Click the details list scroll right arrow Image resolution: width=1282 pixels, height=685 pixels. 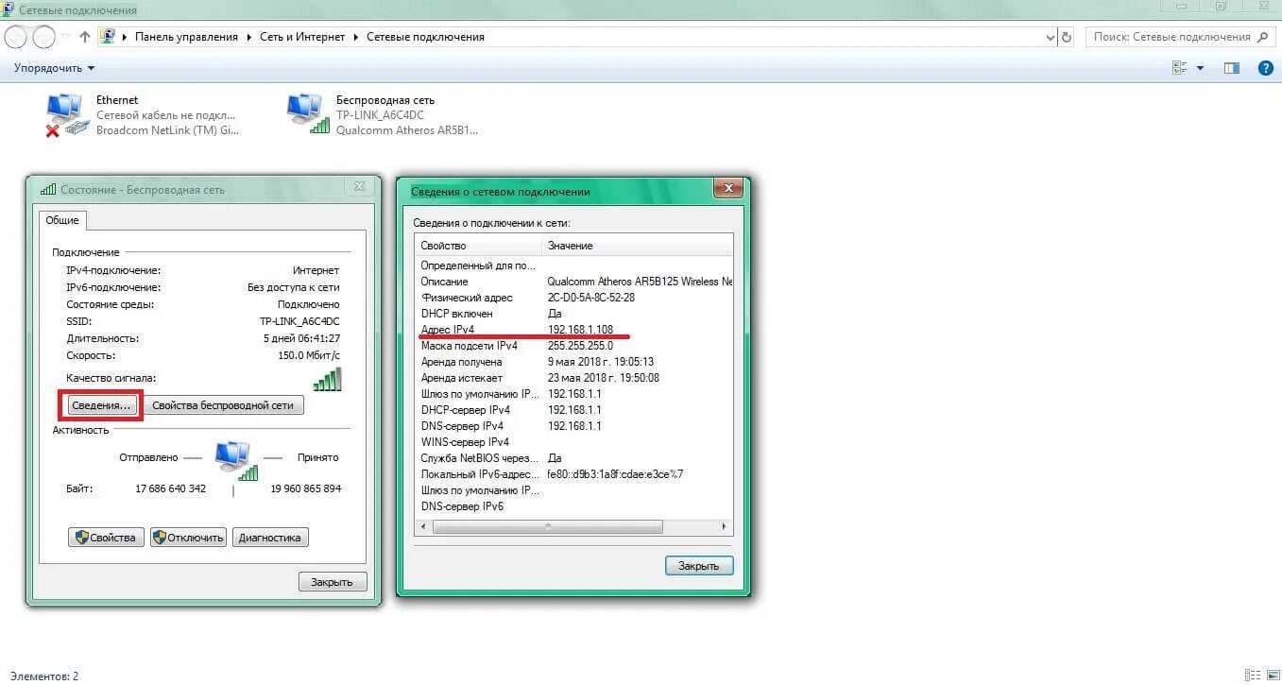pyautogui.click(x=725, y=526)
